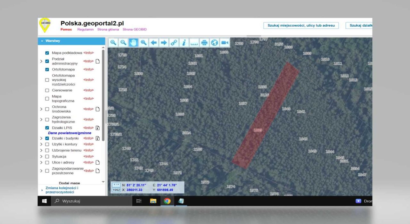Image resolution: width=410 pixels, height=224 pixels.
Task: Select the 1992 coordinate system label
Action: [116, 190]
